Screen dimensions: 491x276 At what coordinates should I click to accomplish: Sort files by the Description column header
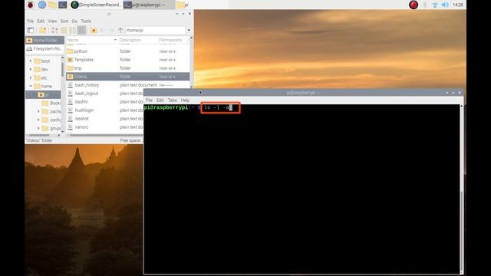click(x=137, y=40)
